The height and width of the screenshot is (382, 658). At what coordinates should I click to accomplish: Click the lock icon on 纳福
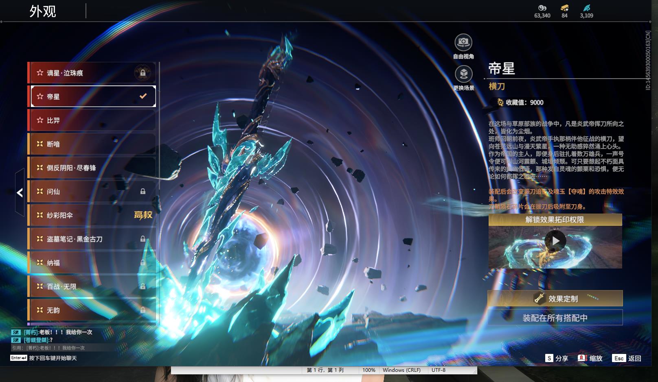(143, 263)
